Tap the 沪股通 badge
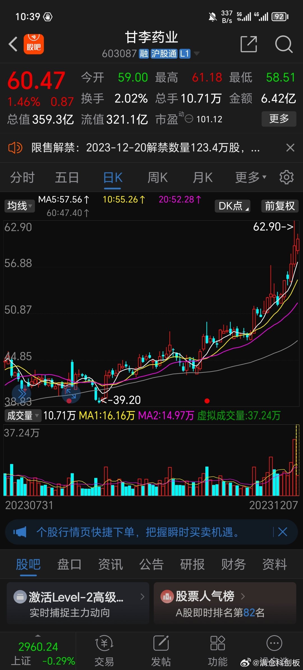This screenshot has height=670, width=303. point(164,53)
